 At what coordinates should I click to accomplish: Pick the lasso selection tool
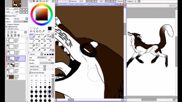pos(34,28)
